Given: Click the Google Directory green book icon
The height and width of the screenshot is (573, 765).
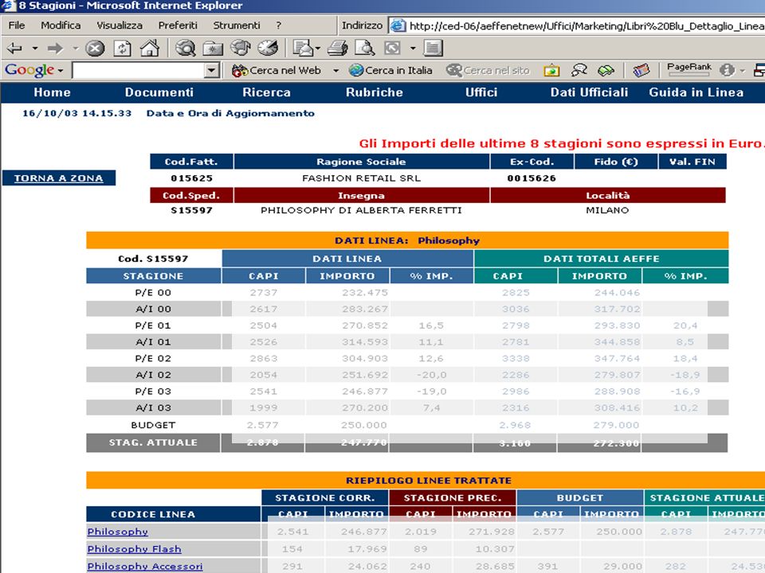Looking at the screenshot, I should (x=606, y=71).
